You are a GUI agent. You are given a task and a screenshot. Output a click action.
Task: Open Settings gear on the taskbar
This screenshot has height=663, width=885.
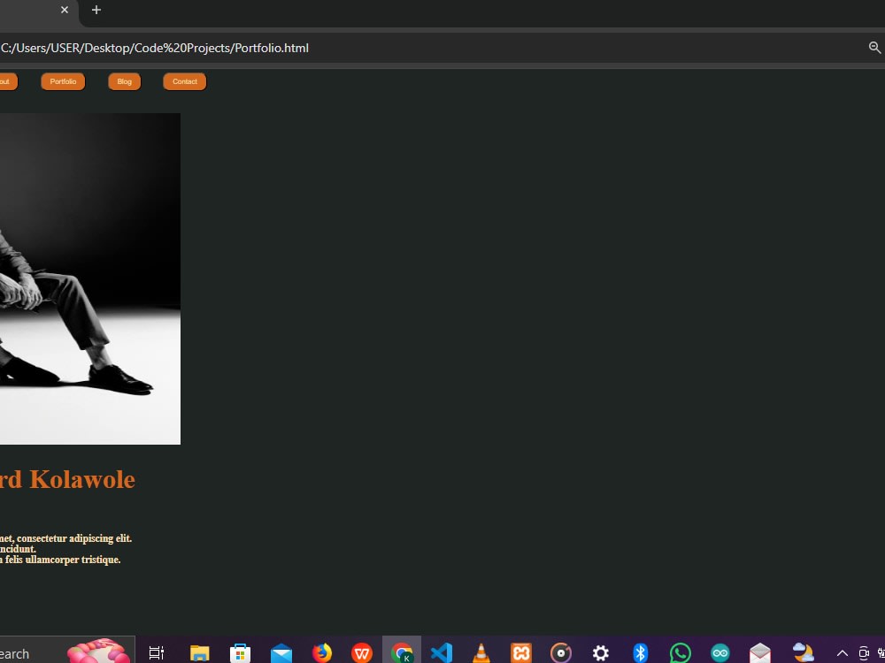tap(601, 653)
